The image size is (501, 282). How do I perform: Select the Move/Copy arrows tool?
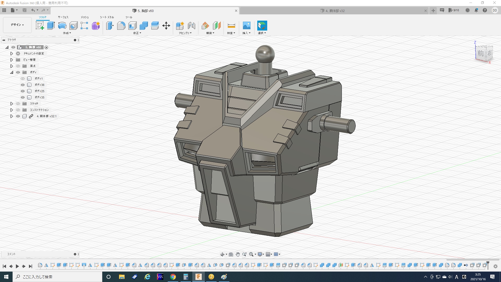pos(166,26)
